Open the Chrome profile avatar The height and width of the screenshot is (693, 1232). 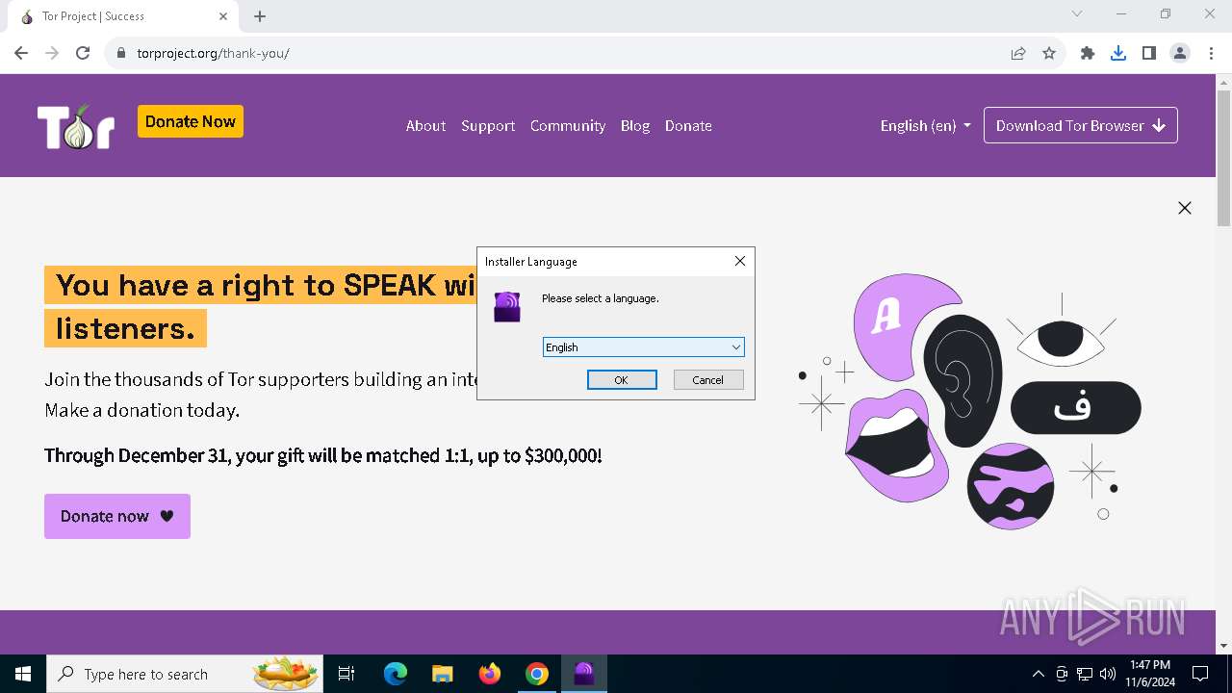(x=1180, y=53)
